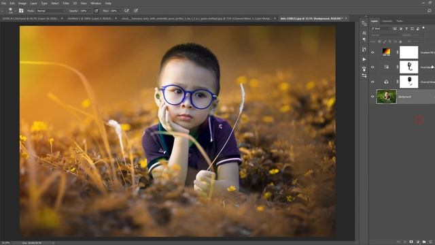435x245 pixels.
Task: Toggle mask link on Selective Color layer
Action: click(397, 67)
